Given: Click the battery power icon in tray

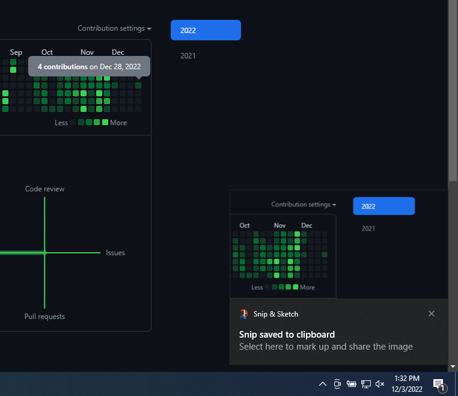Looking at the screenshot, I should [x=352, y=384].
